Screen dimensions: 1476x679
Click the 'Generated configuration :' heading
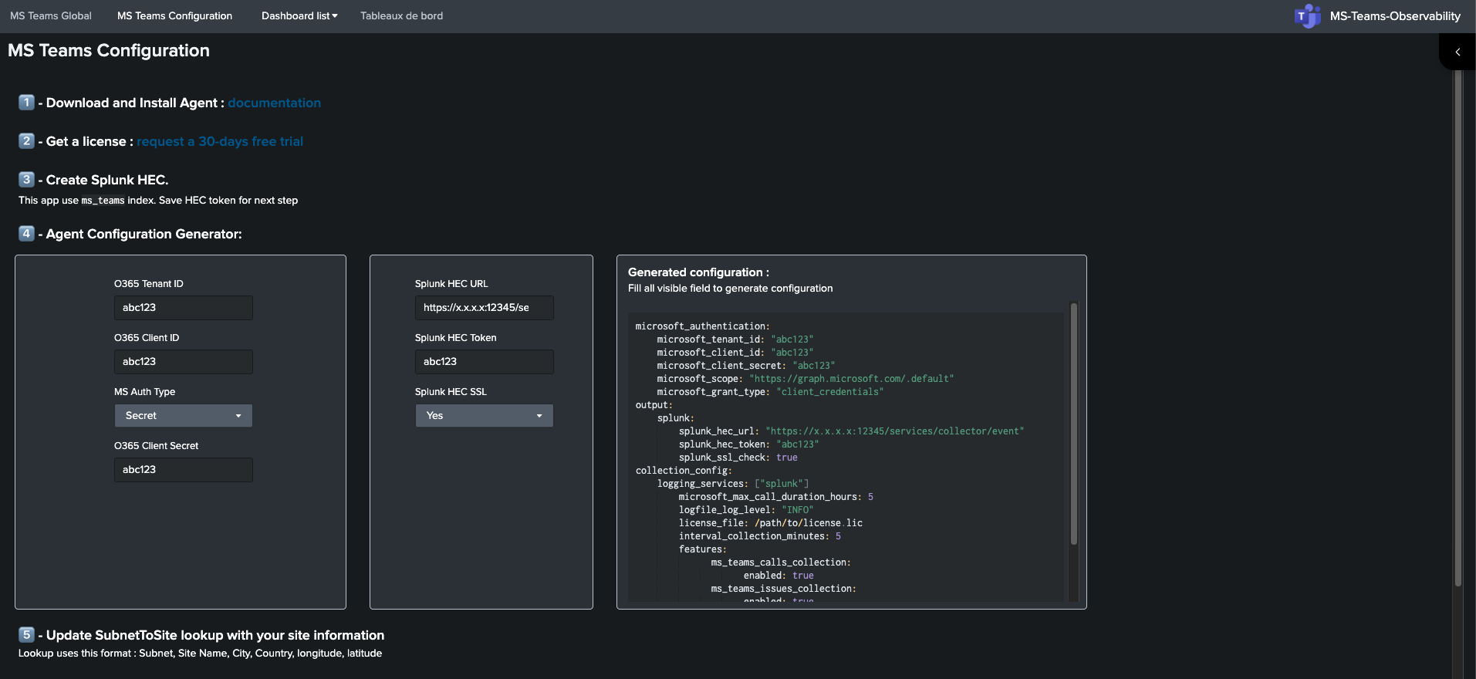[x=698, y=272]
